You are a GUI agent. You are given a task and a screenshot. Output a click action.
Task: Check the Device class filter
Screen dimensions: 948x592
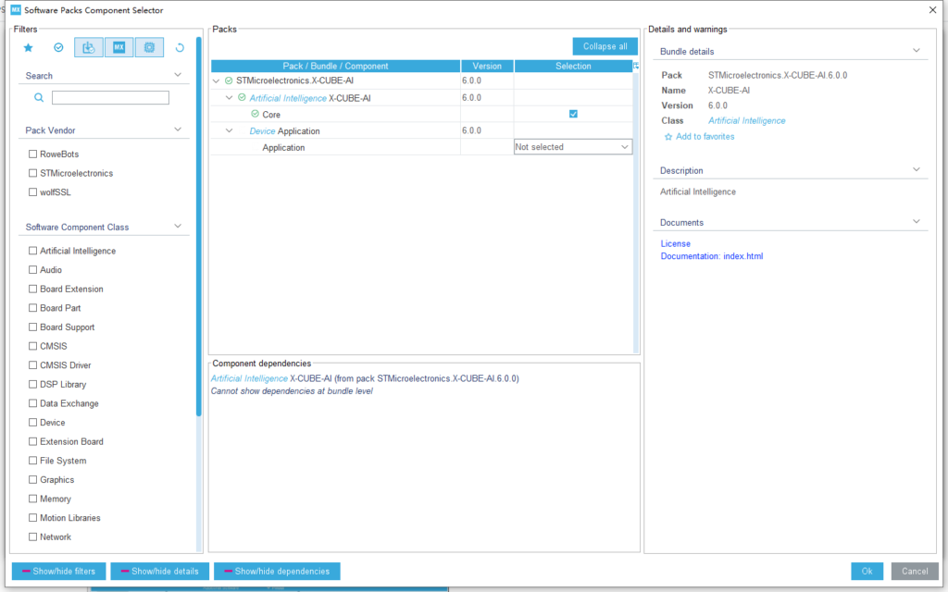[x=32, y=422]
